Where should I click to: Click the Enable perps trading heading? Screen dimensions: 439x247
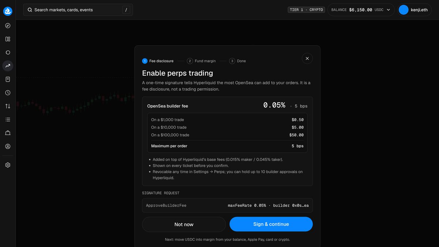click(x=177, y=73)
